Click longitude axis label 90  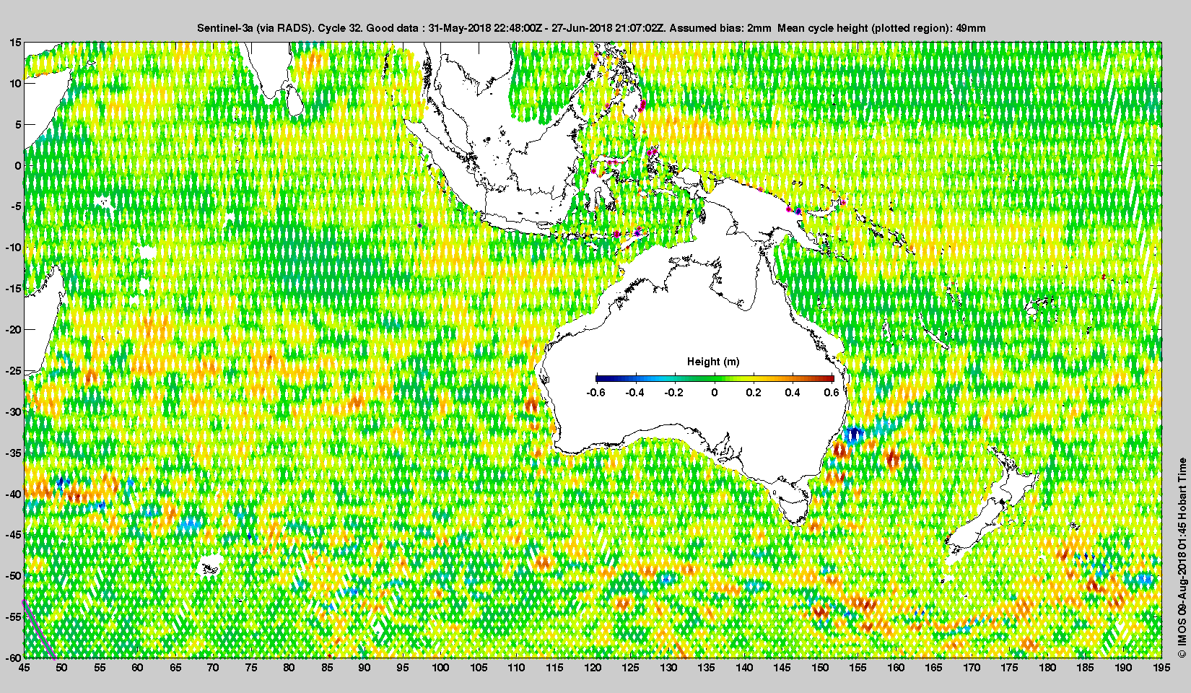click(365, 668)
